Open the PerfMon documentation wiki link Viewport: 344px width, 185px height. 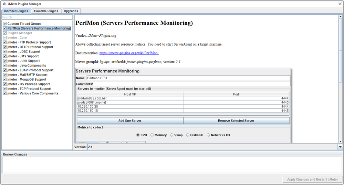pos(129,53)
